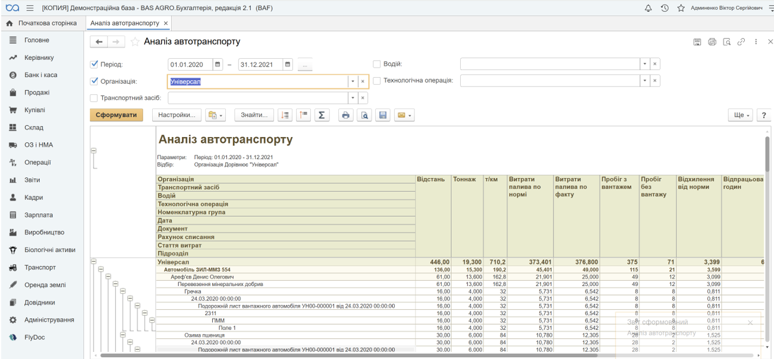The image size is (774, 359).
Task: Open Організація dropdown list
Action: click(352, 81)
